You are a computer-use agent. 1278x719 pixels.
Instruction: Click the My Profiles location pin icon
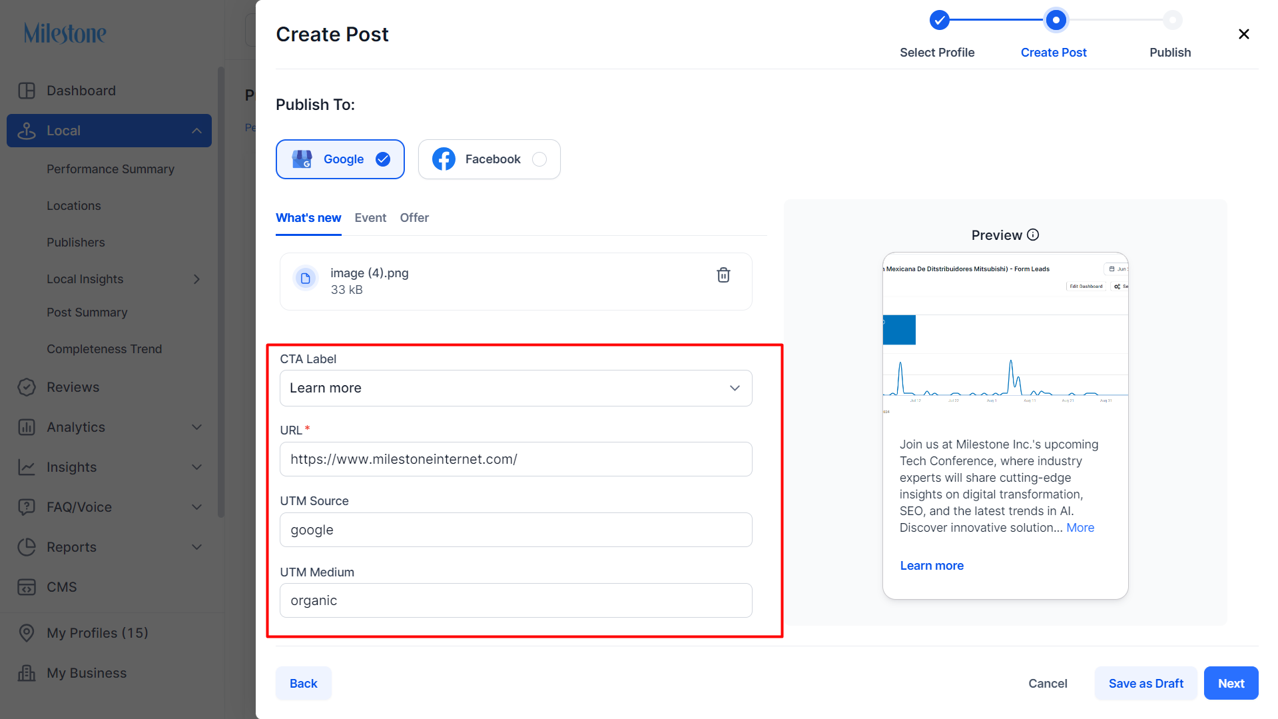[x=27, y=633]
